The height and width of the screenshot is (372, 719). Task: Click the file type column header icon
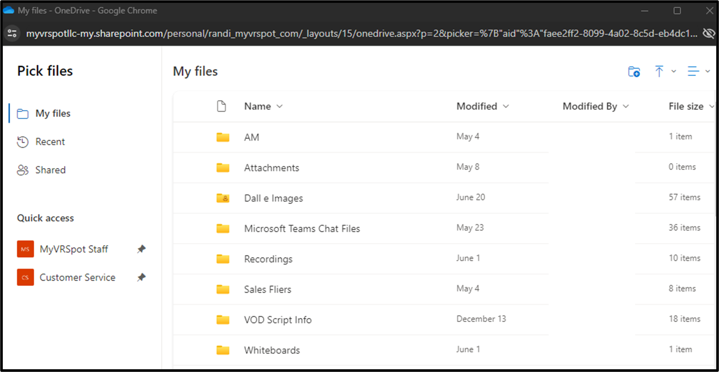tap(222, 106)
